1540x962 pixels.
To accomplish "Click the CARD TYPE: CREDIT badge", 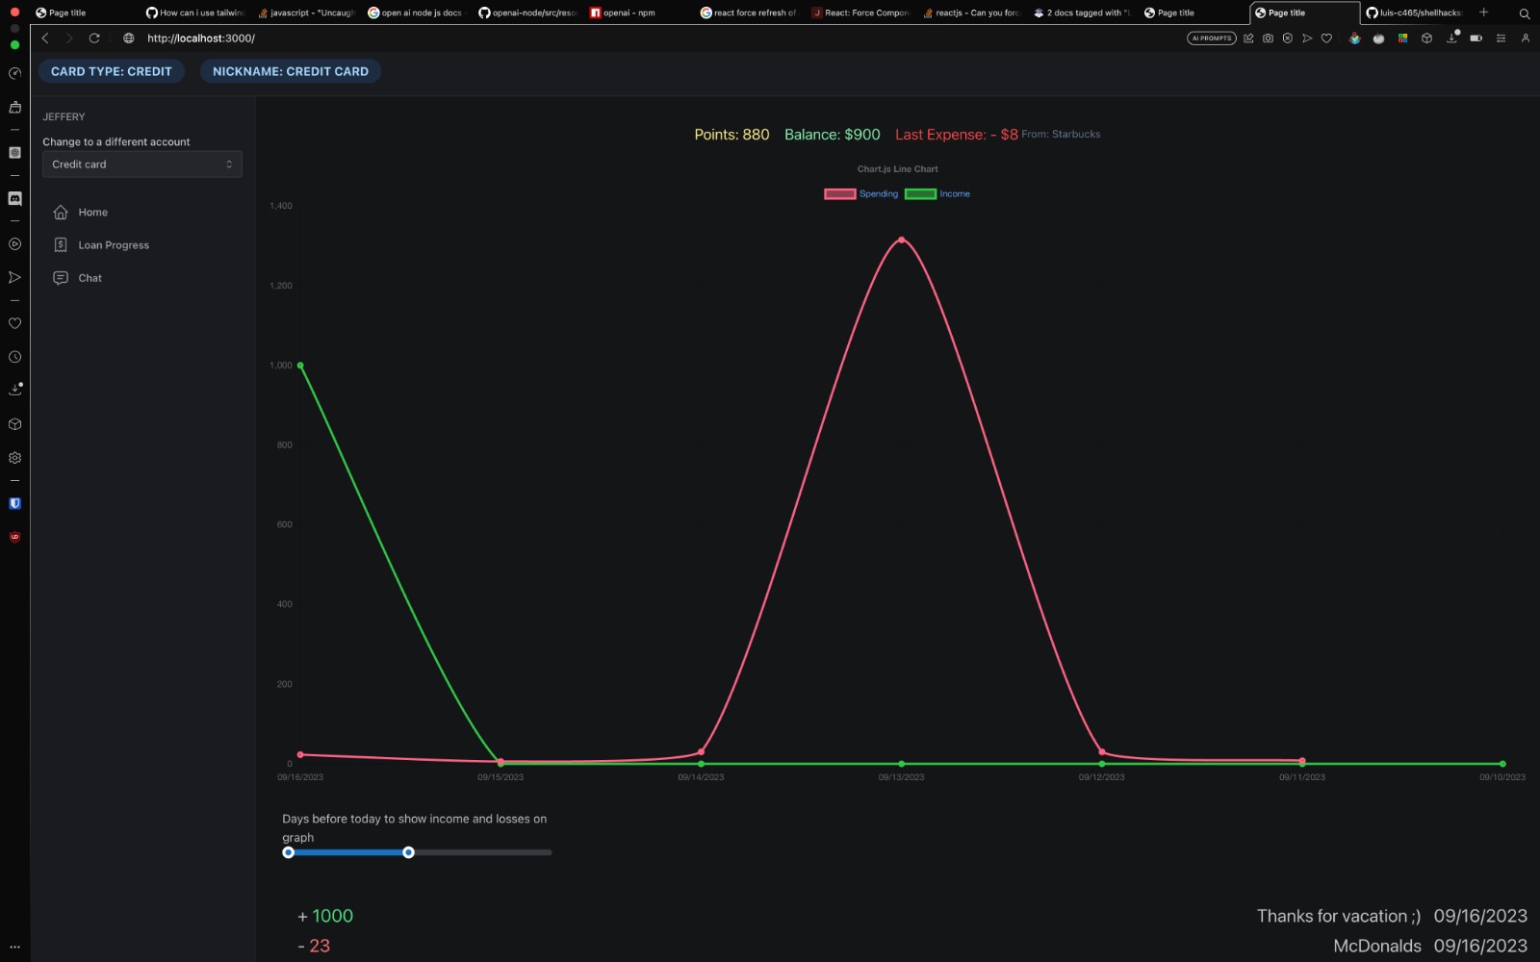I will [112, 71].
